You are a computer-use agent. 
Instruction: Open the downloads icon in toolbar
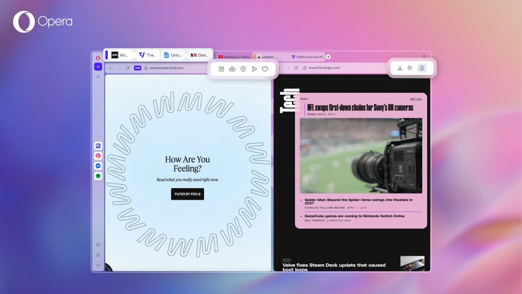tap(400, 68)
